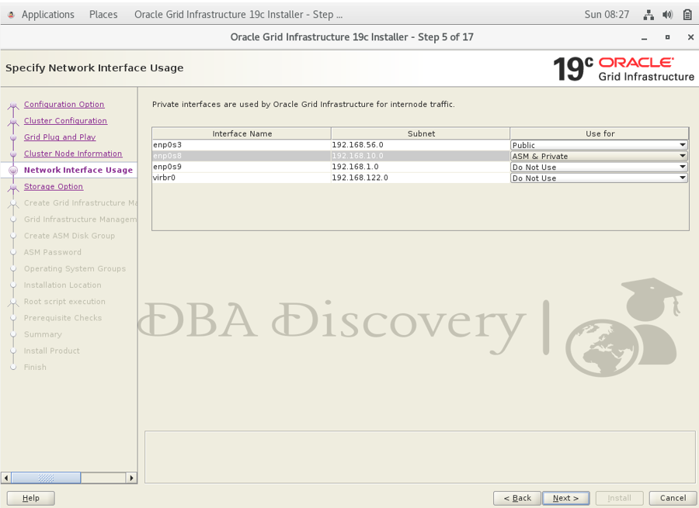Image resolution: width=699 pixels, height=508 pixels.
Task: Go to the Grid Plug and Play step
Action: click(60, 137)
